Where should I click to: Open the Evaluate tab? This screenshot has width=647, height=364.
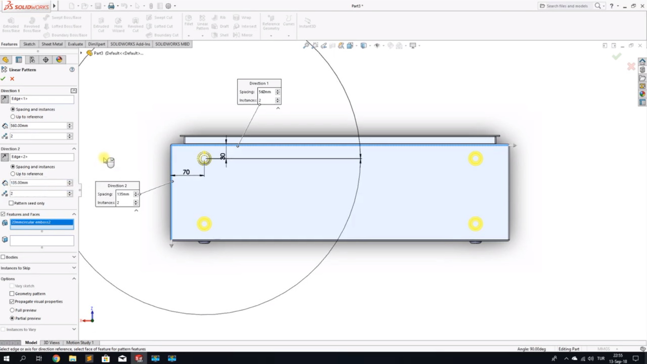point(75,44)
